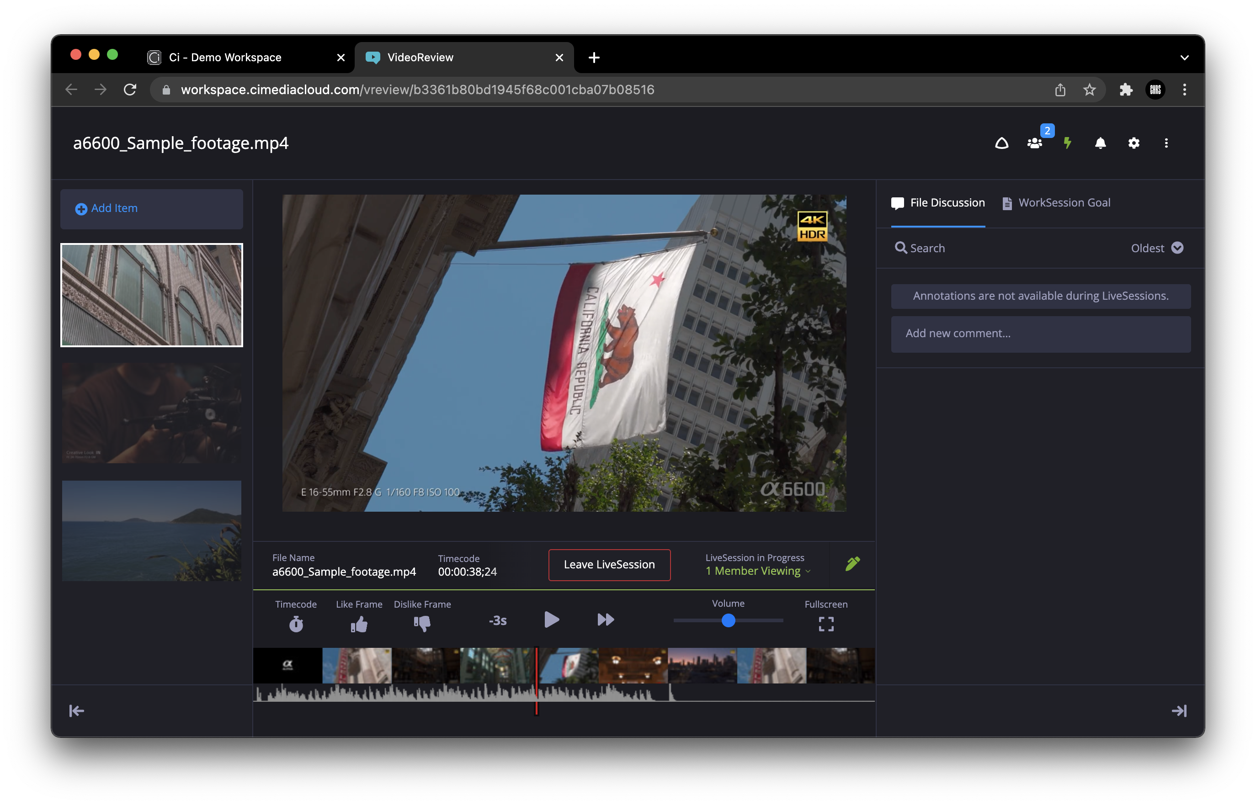Open the notifications bell icon
The image size is (1256, 805).
pos(1100,143)
